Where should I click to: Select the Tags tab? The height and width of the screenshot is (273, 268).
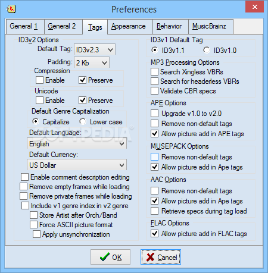(95, 27)
